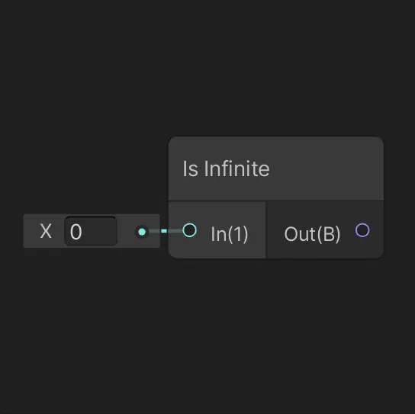415x414 pixels.
Task: Click blank canvas left of X slot
Action: [11, 231]
